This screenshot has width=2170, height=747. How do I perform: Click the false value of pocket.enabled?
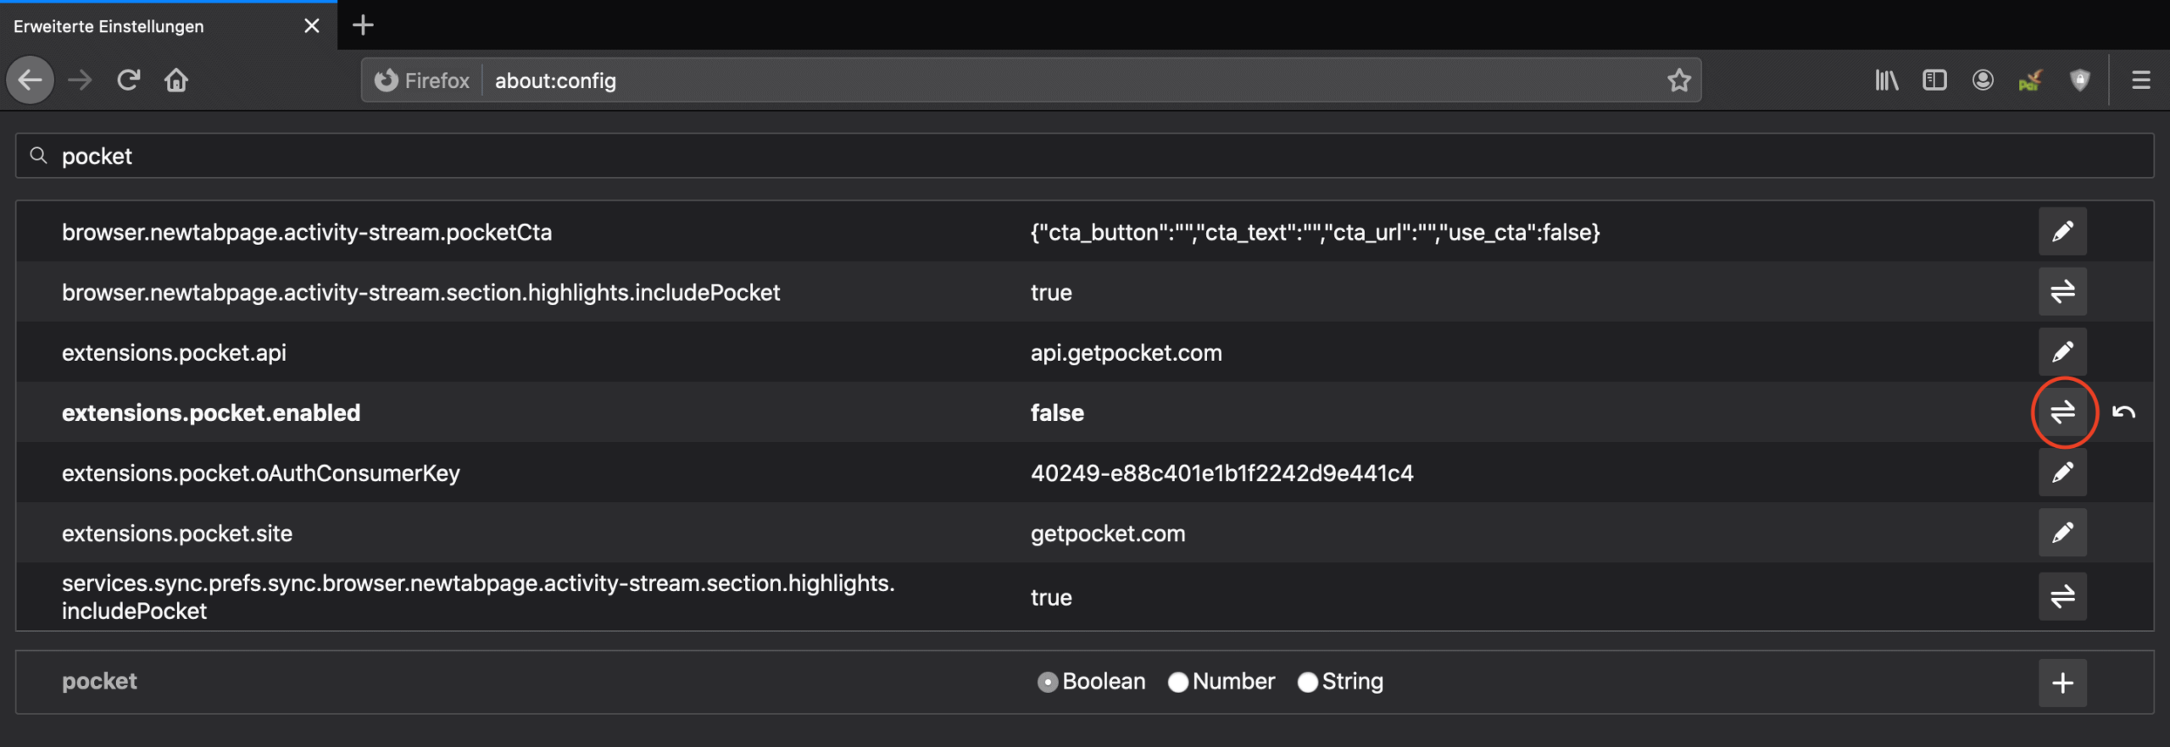click(1057, 413)
